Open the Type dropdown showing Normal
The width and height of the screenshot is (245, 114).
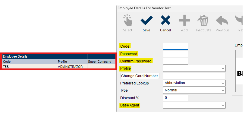click(194, 90)
